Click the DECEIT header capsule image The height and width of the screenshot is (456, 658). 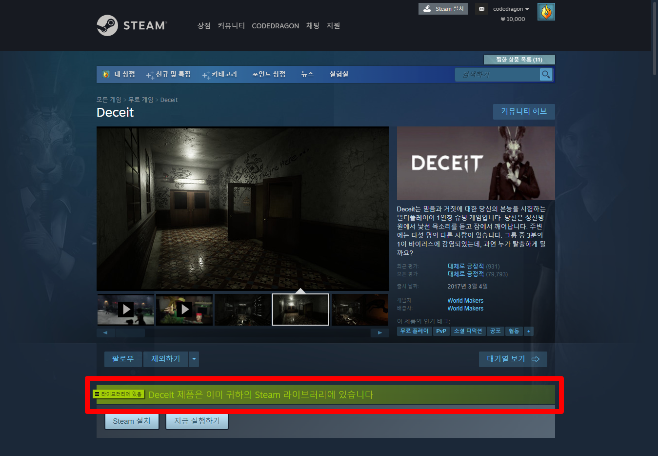pyautogui.click(x=476, y=164)
